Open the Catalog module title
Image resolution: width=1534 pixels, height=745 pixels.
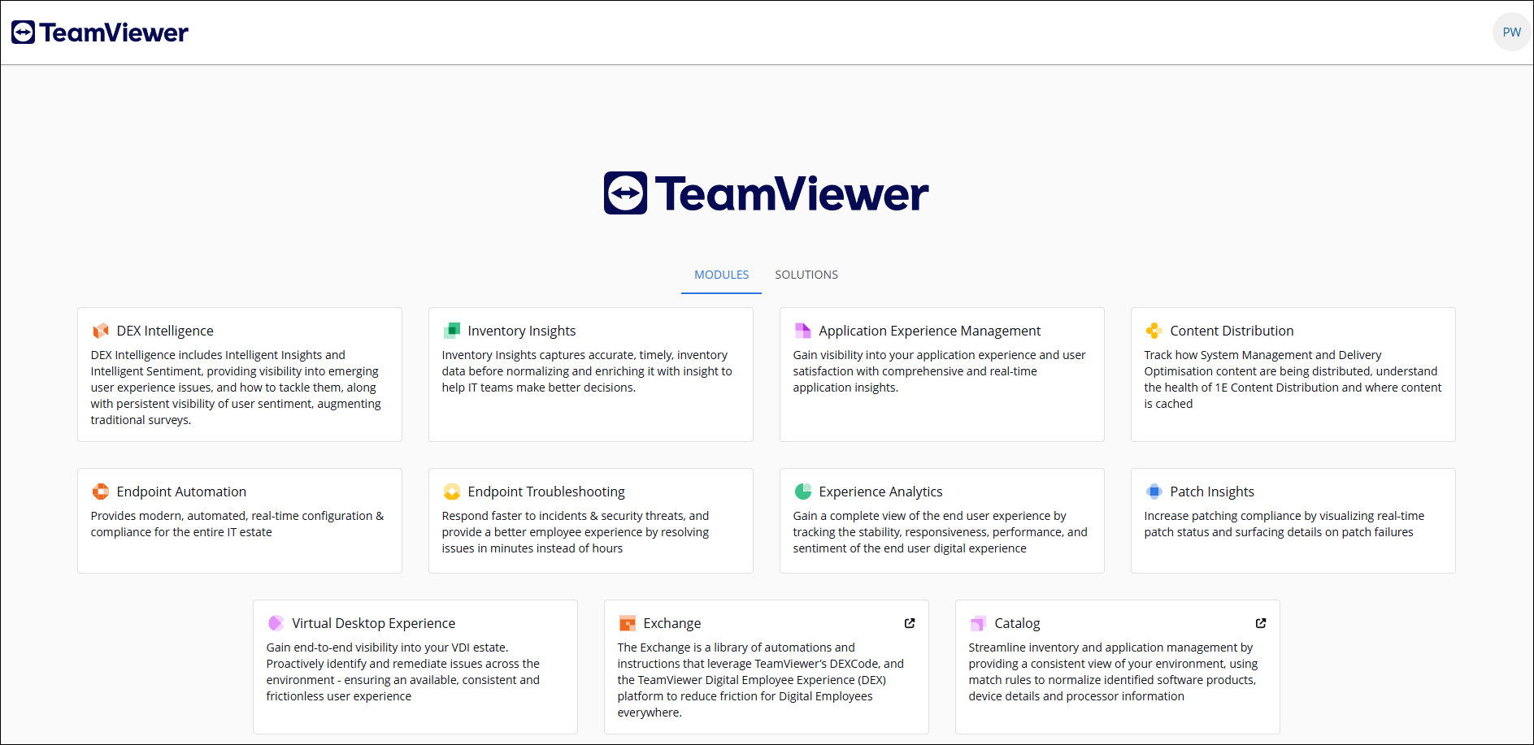1017,623
